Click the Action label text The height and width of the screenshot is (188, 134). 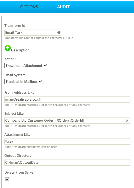[x=10, y=59]
